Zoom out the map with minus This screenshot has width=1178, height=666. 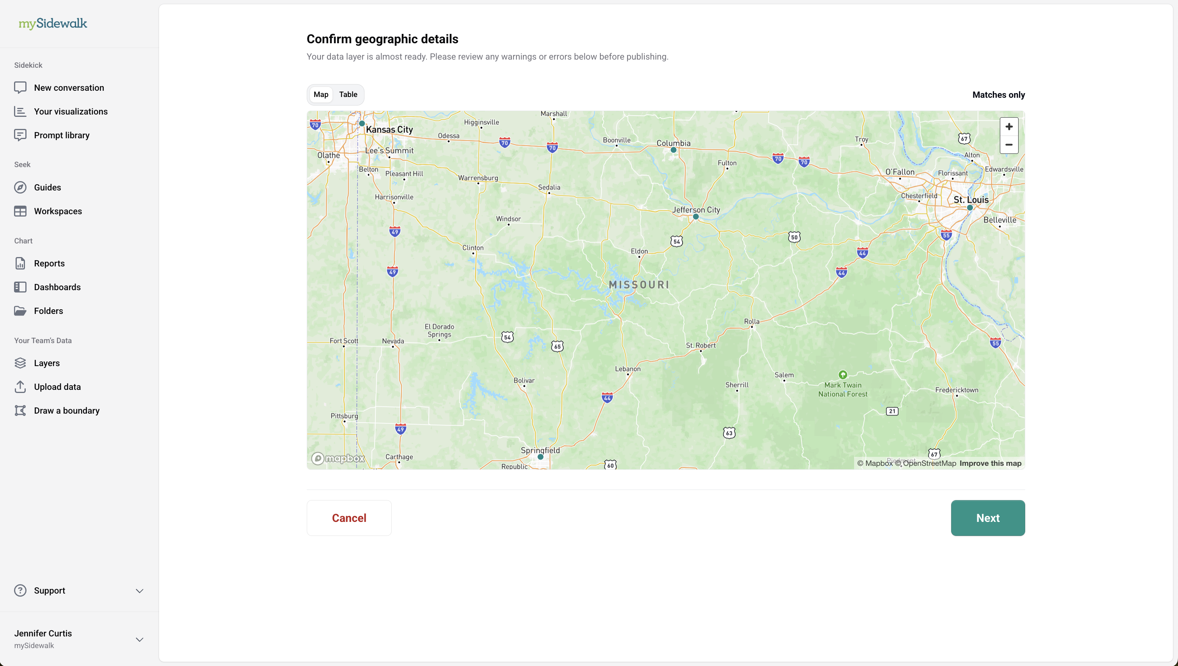(x=1009, y=144)
